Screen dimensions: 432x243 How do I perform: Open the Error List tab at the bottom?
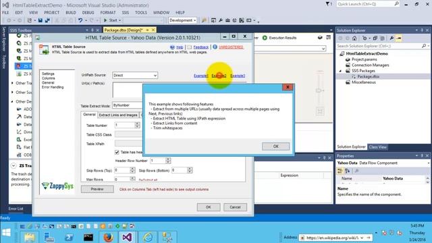click(16, 209)
